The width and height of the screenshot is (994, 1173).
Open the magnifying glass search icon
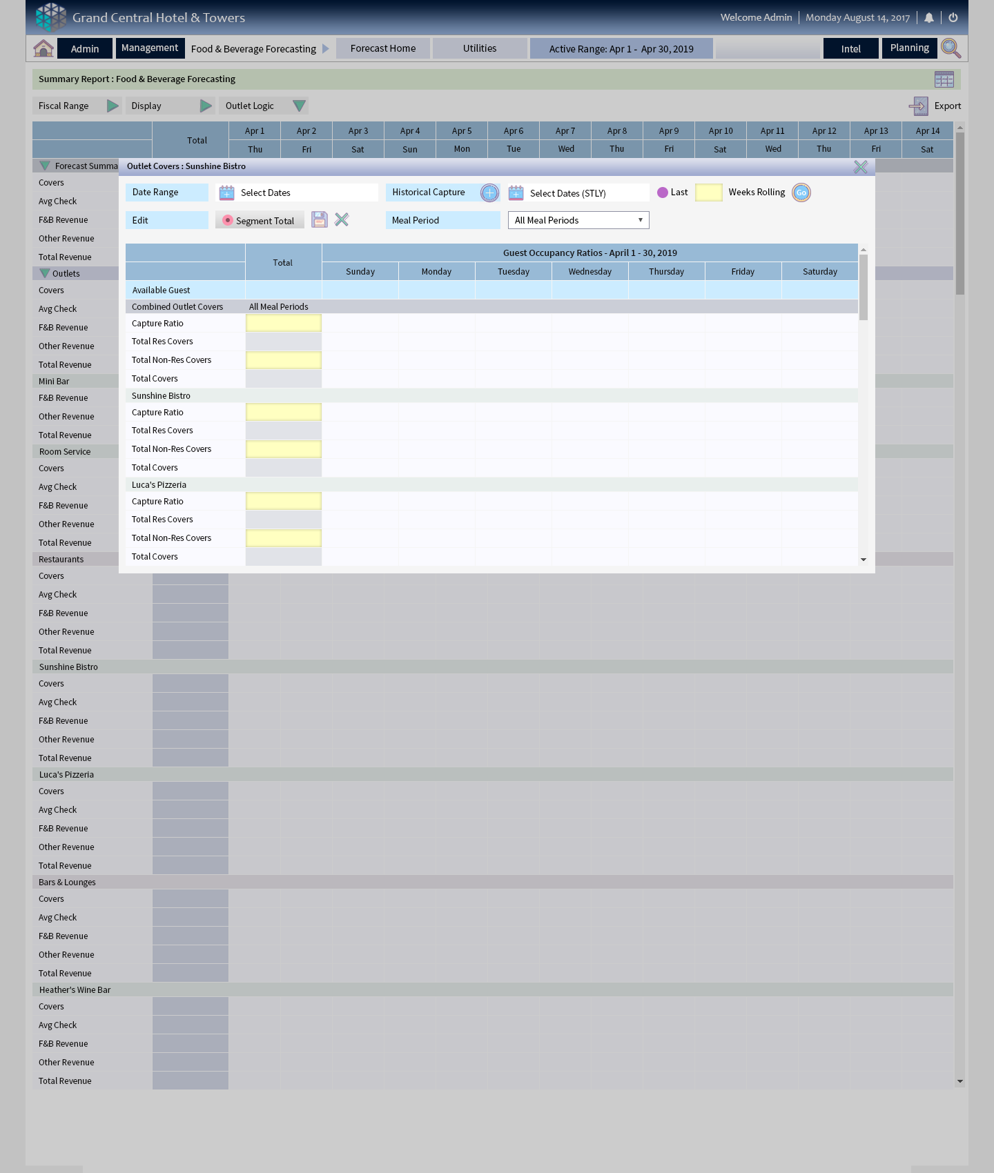click(x=951, y=48)
